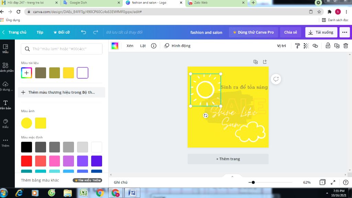Select the olive brown document color swatch
This screenshot has height=198, width=352.
point(41,73)
